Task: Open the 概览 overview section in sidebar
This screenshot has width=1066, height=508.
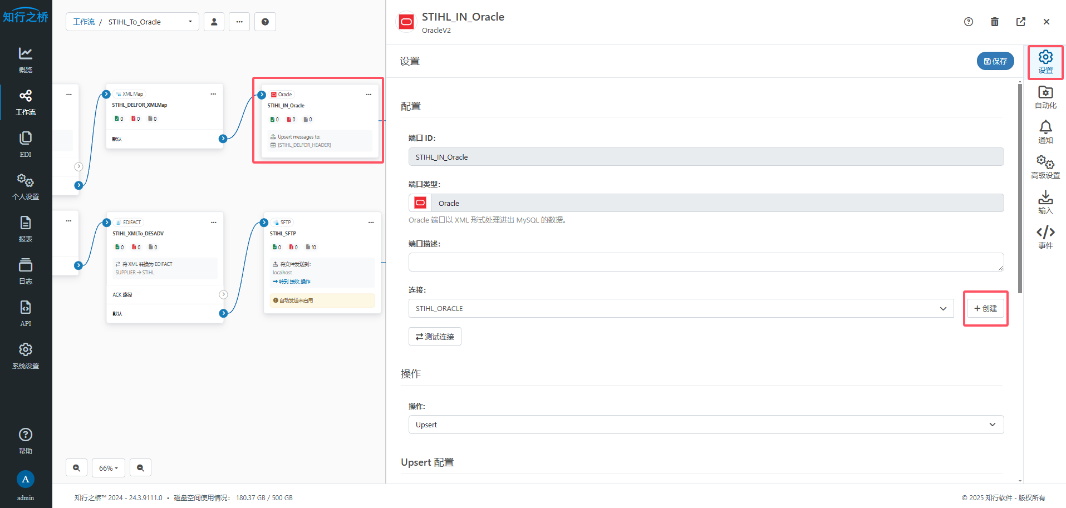Action: (26, 60)
